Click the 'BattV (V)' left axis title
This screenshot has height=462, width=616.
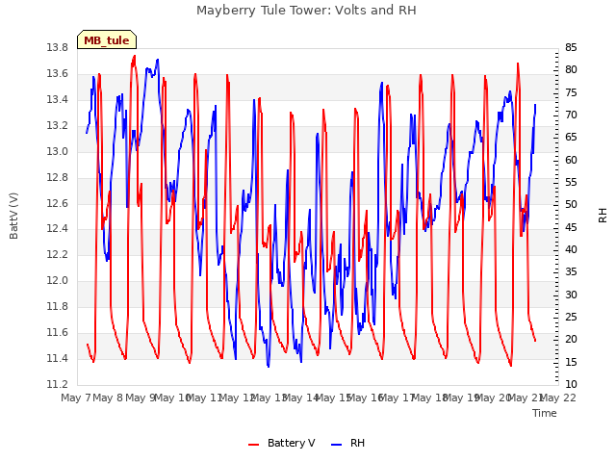[x=13, y=216]
